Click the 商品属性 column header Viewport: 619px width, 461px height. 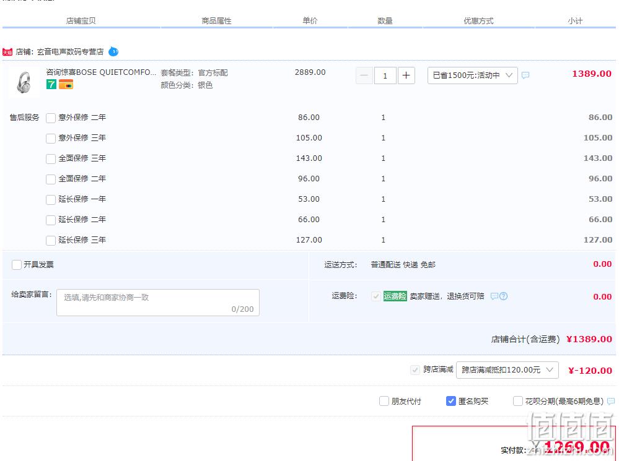coord(216,21)
